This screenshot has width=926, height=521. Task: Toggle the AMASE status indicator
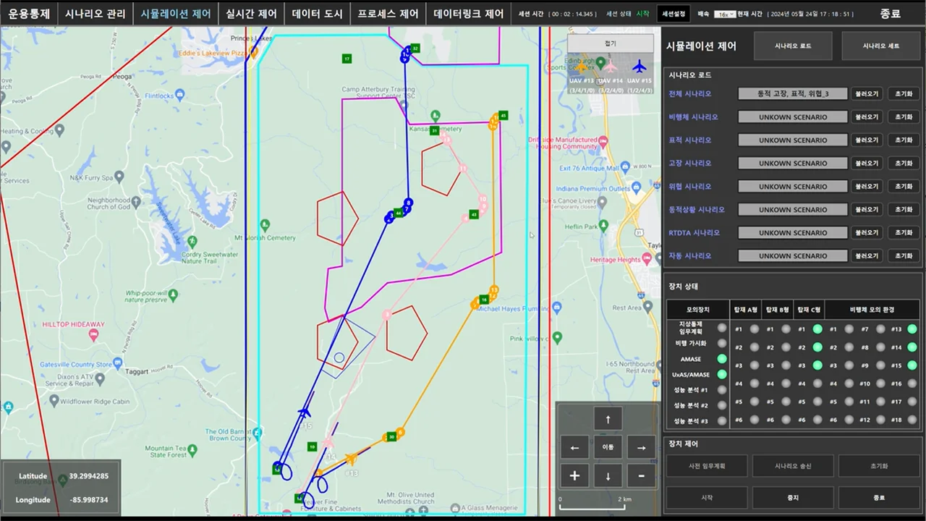(721, 359)
